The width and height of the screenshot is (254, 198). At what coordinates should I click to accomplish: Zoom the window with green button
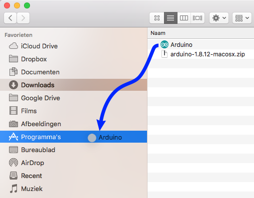(x=27, y=5)
